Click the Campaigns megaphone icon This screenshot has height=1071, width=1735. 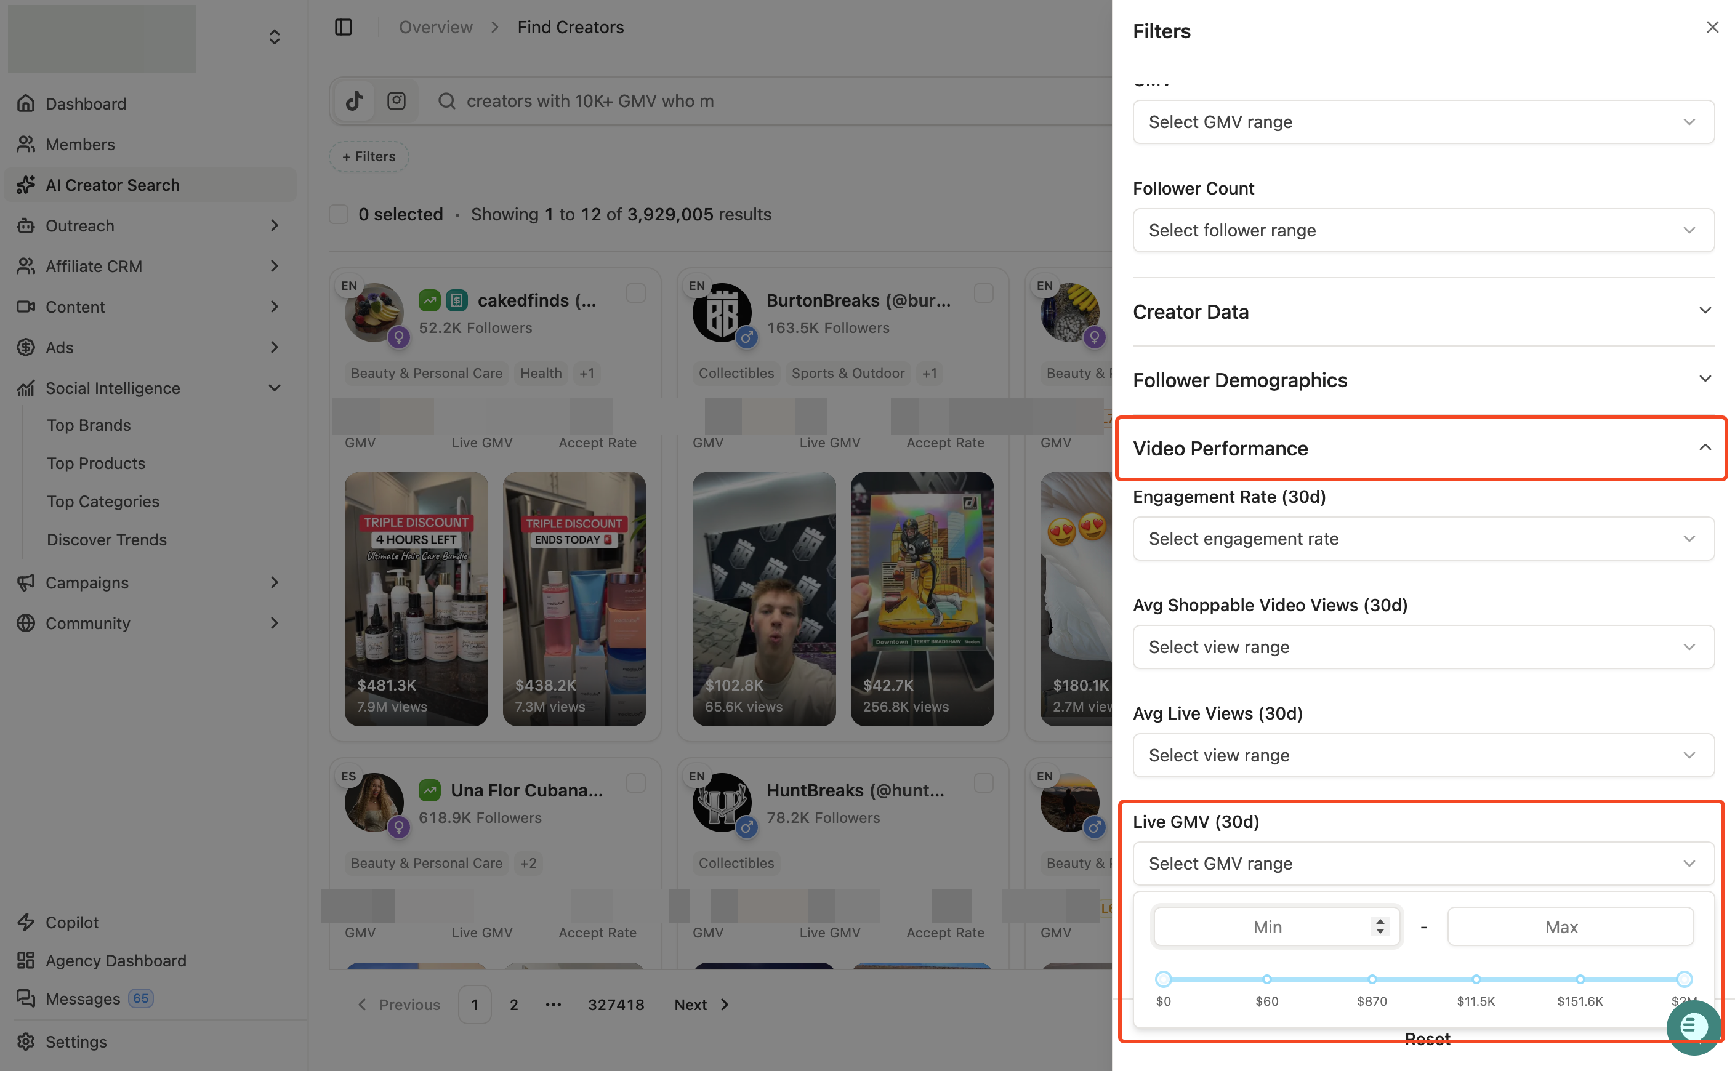(26, 582)
